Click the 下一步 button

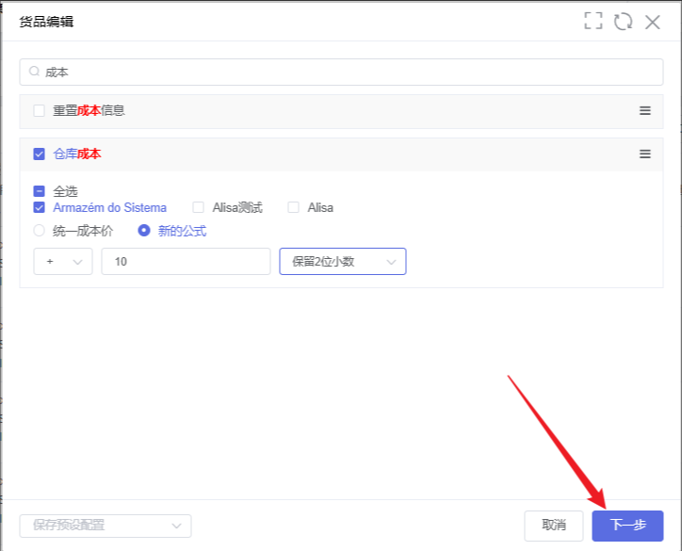point(627,526)
